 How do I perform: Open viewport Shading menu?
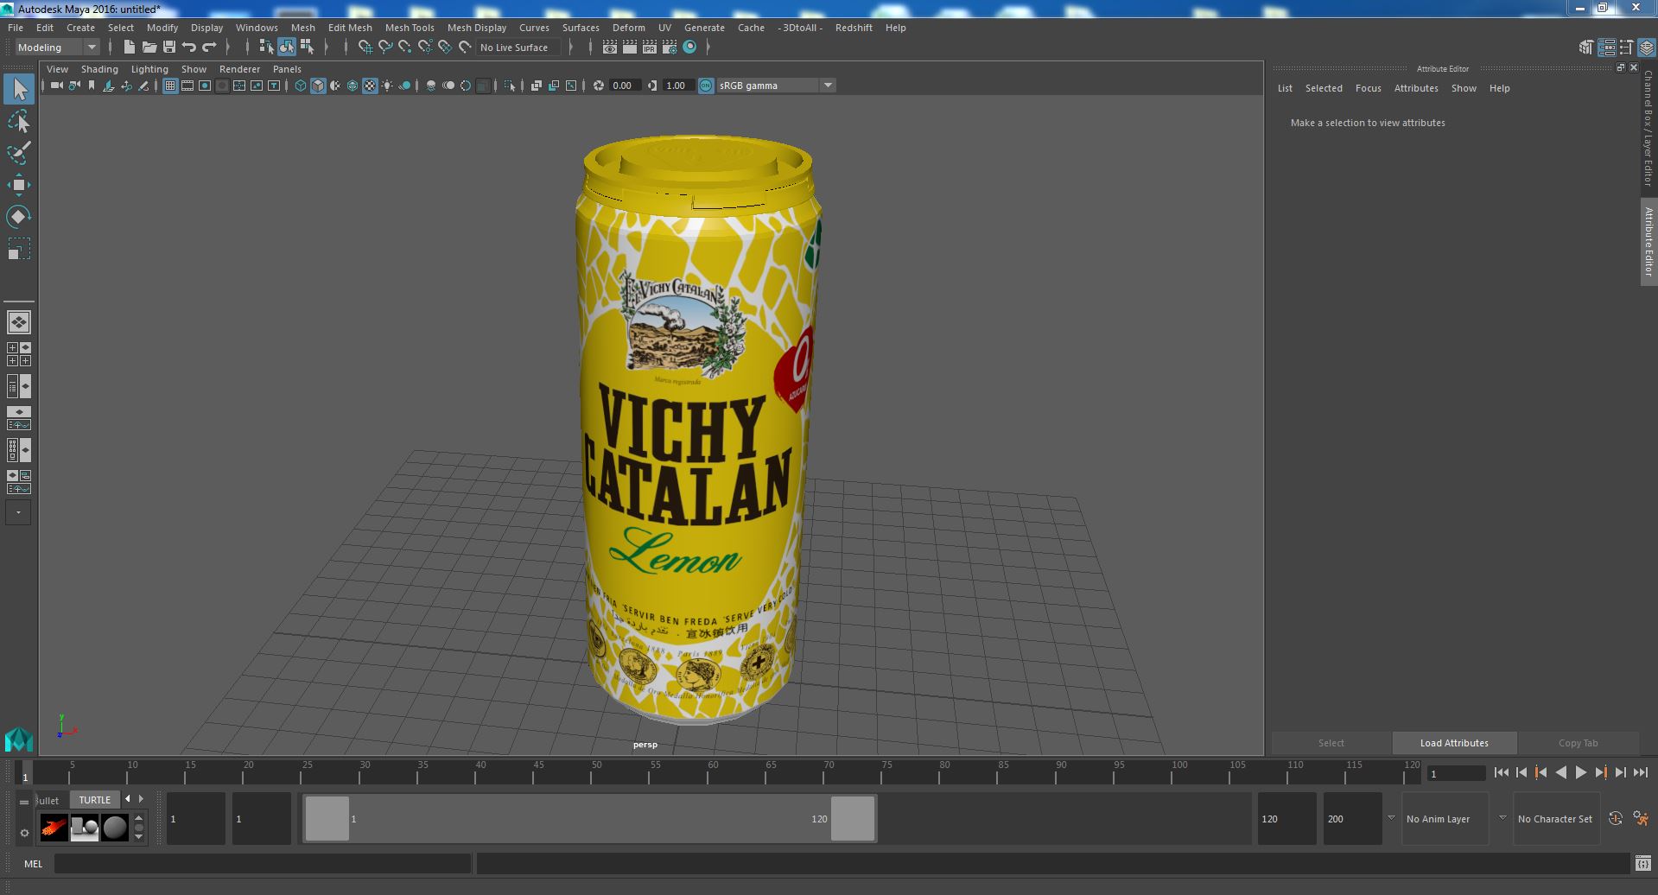pos(99,69)
